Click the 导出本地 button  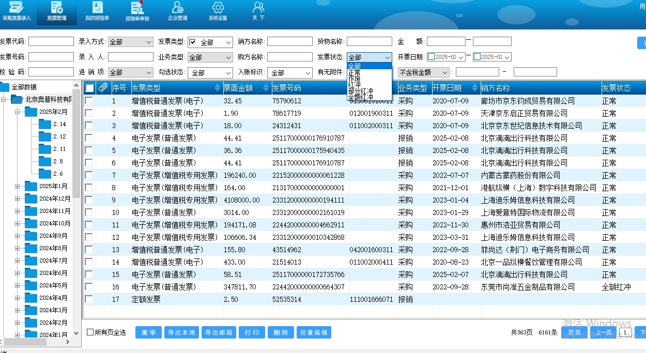(181, 332)
